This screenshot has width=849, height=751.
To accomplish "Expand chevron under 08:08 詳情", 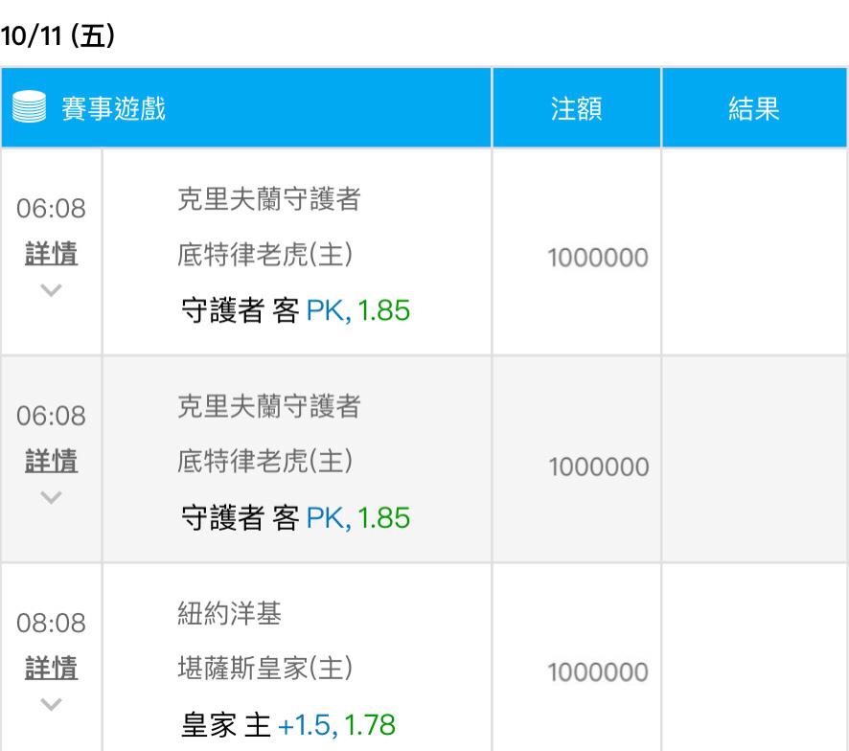I will (51, 703).
